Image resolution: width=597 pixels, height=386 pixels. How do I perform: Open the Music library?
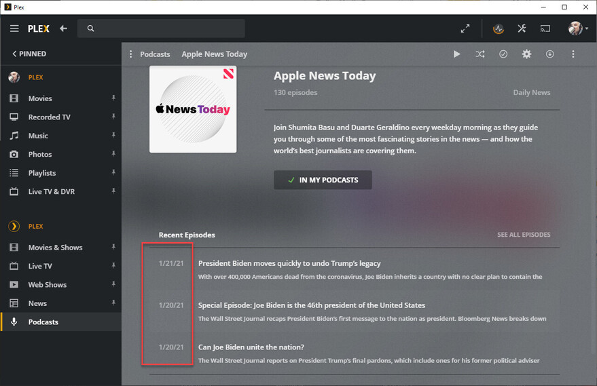[38, 136]
